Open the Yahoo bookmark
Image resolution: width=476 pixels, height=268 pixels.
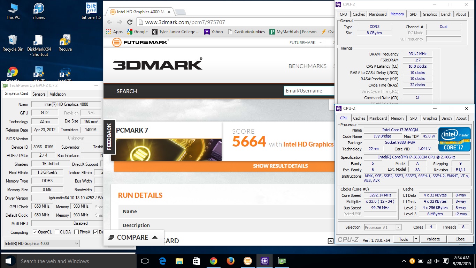(x=214, y=32)
